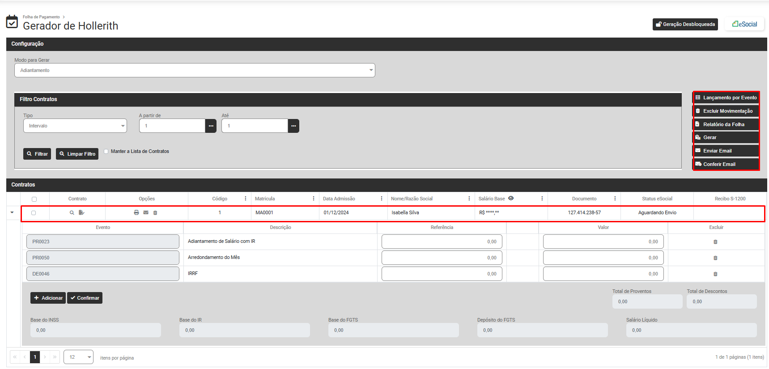Image resolution: width=769 pixels, height=369 pixels.
Task: Click Adicionar event button
Action: tap(48, 298)
